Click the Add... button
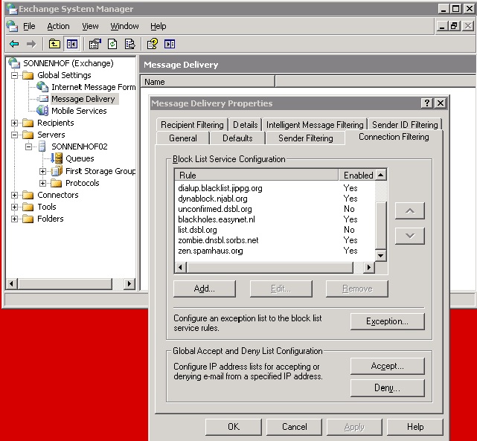 tap(205, 289)
